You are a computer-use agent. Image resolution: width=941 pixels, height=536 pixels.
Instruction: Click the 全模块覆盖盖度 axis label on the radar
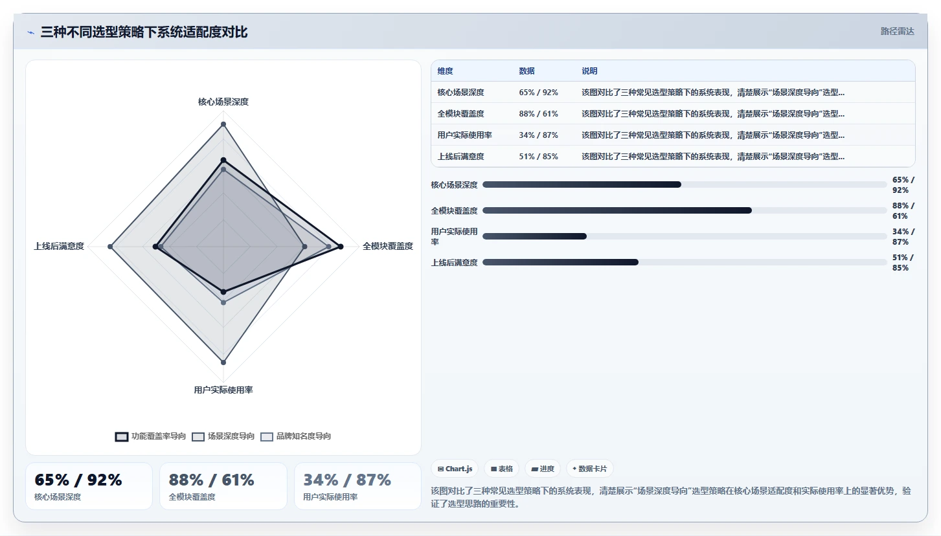(x=388, y=246)
